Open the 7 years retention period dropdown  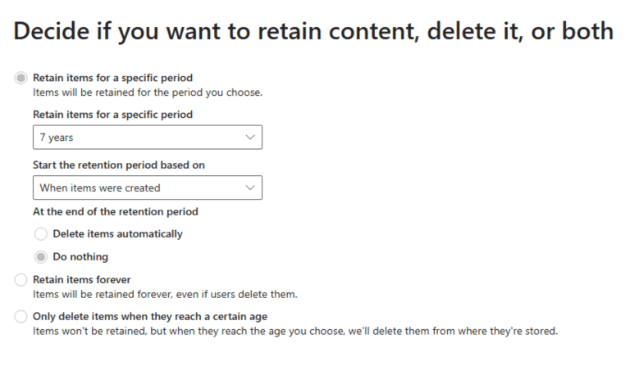click(x=148, y=138)
